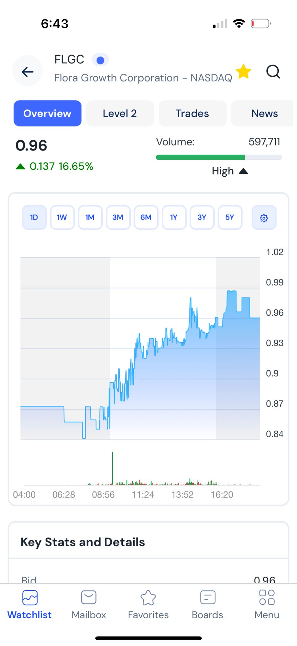Toggle the yellow favorite star
The width and height of the screenshot is (297, 646).
[x=243, y=72]
